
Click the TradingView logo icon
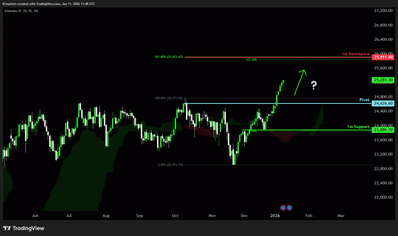7,228
